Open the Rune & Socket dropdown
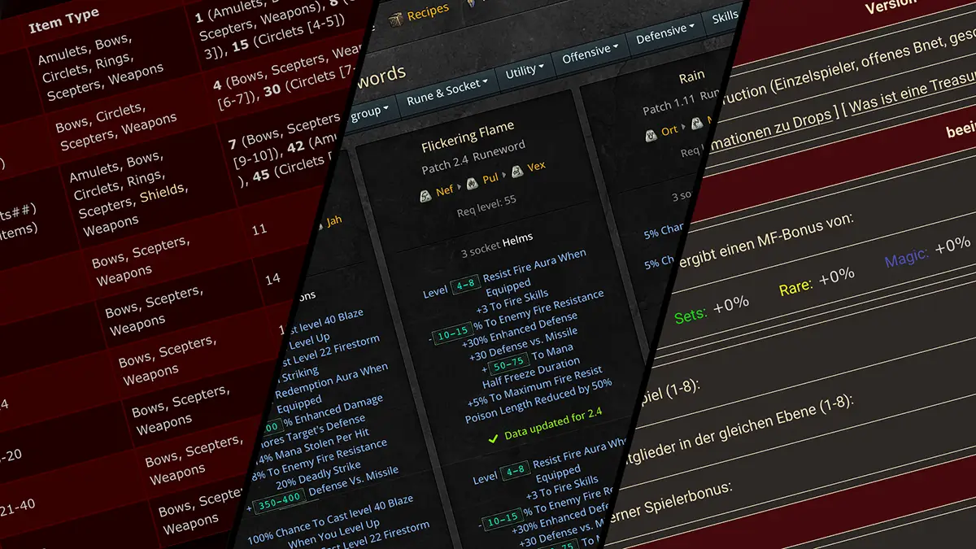This screenshot has width=976, height=549. pyautogui.click(x=447, y=94)
